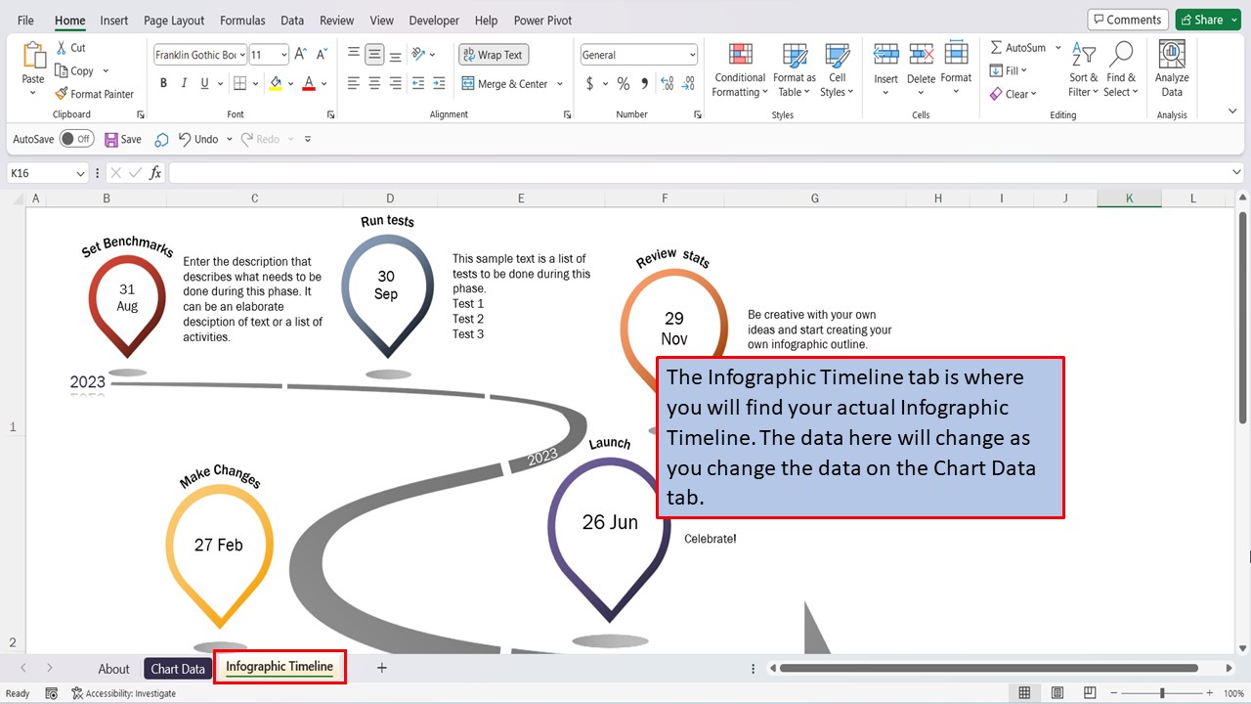The height and width of the screenshot is (704, 1251).
Task: Expand the font size dropdown
Action: click(283, 55)
